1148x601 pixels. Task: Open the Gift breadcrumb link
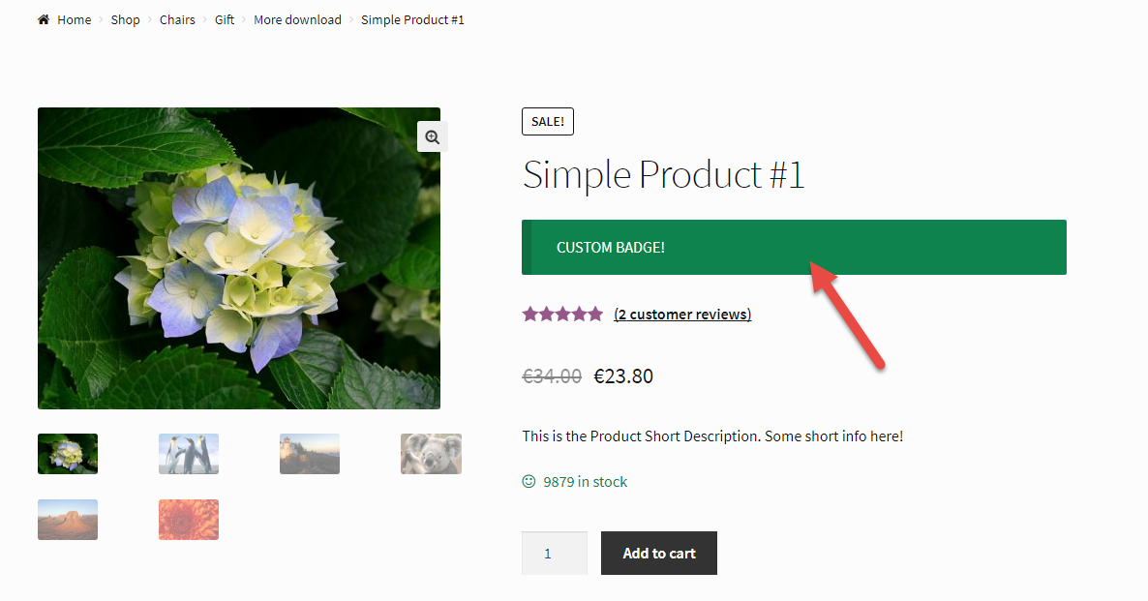[x=225, y=19]
